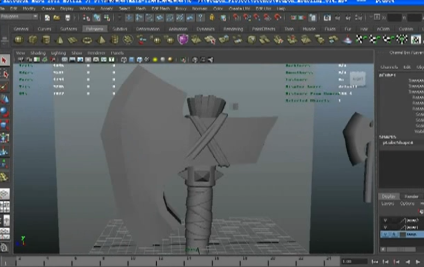The image size is (424, 267).
Task: Choose the single perspective view layout icon
Action: tap(5, 194)
